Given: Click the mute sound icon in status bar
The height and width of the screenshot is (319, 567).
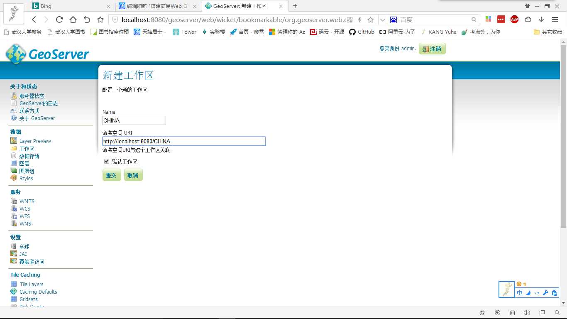Looking at the screenshot, I should [x=527, y=313].
